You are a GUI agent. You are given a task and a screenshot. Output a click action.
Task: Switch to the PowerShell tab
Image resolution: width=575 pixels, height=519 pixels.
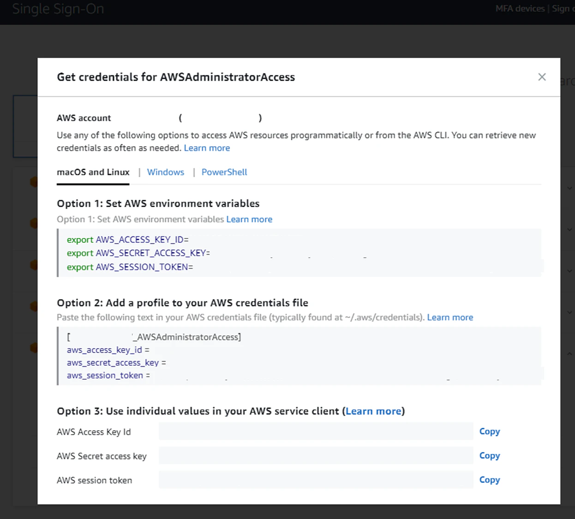pyautogui.click(x=224, y=172)
